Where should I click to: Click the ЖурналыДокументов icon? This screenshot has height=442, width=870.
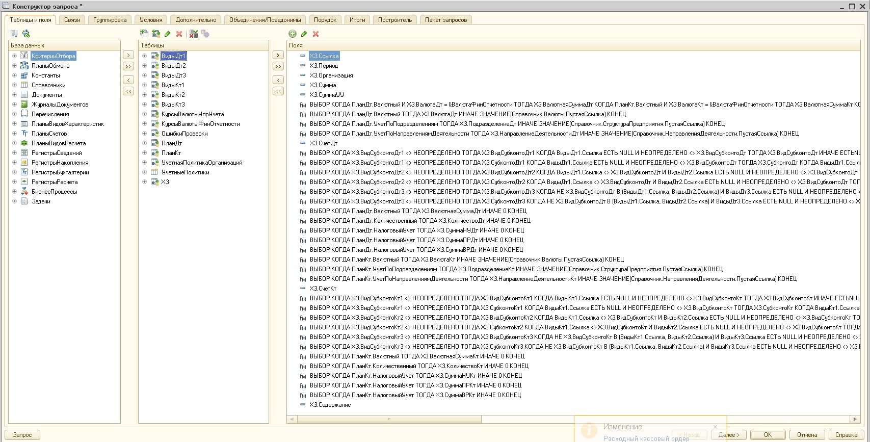click(x=24, y=104)
